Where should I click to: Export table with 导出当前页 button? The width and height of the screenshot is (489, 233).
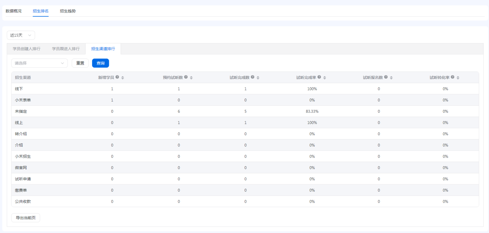[26, 218]
